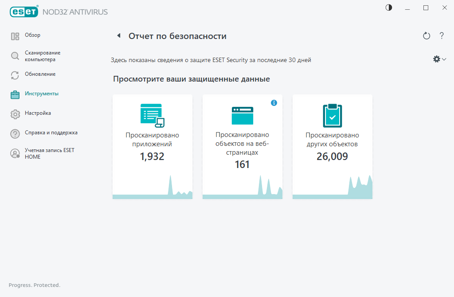454x297 pixels.
Task: Open the Просканировано приложений statistics card
Action: [152, 146]
